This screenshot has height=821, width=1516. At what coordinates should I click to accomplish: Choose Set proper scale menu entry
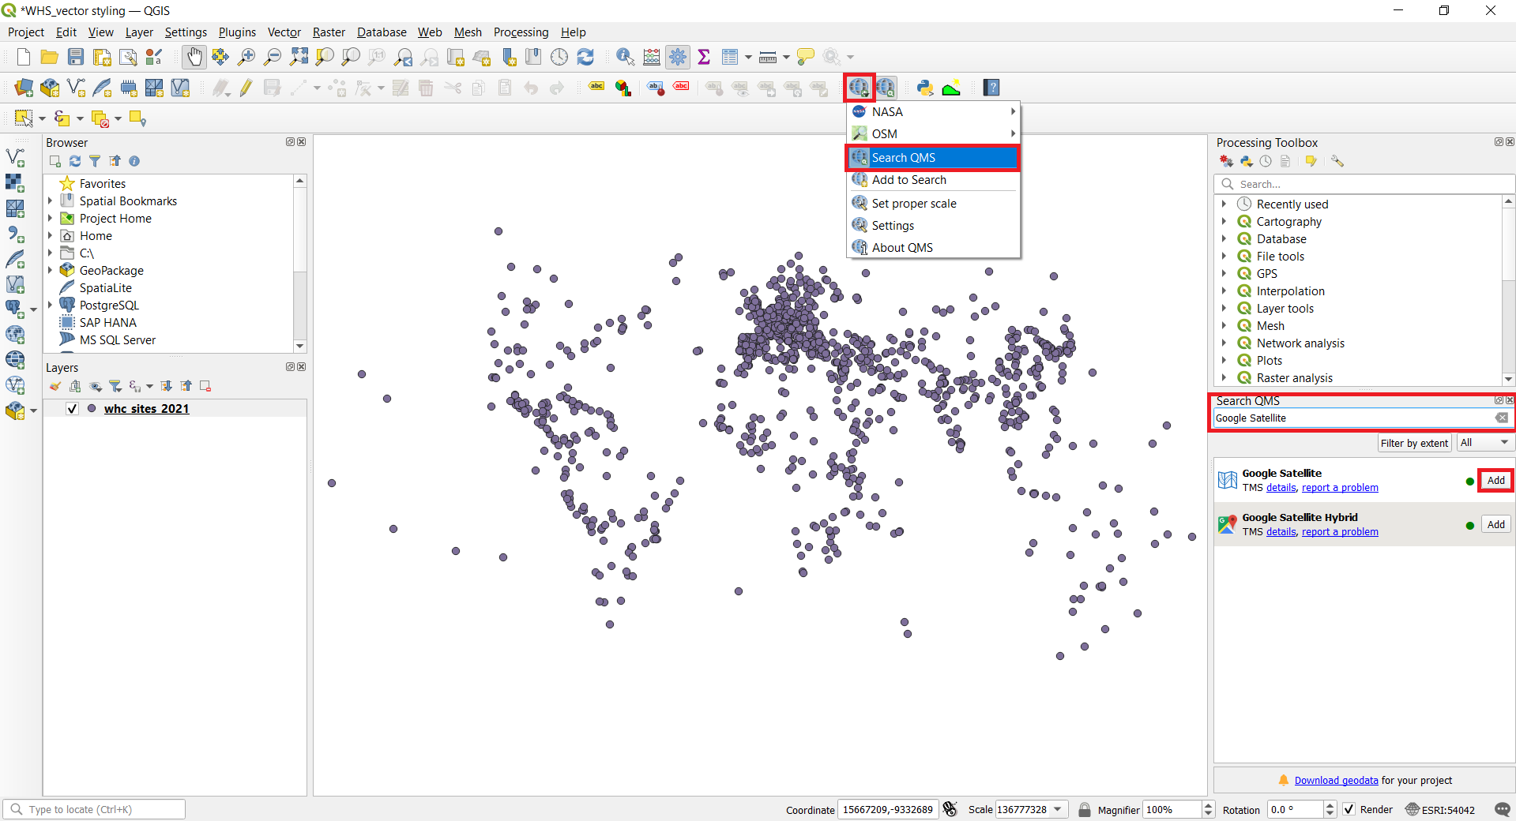(x=933, y=204)
